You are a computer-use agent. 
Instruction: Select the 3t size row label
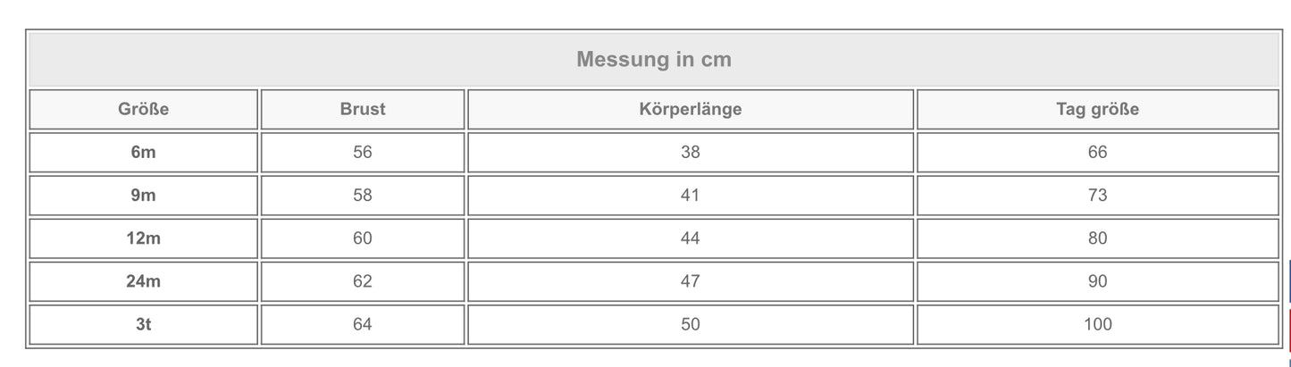pyautogui.click(x=143, y=324)
